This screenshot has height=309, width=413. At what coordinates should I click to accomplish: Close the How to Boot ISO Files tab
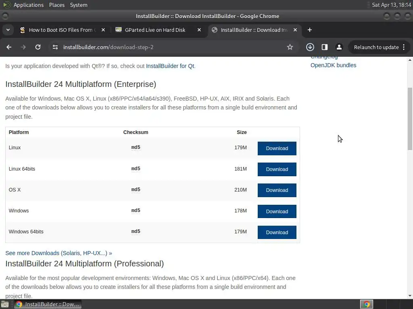pyautogui.click(x=103, y=30)
